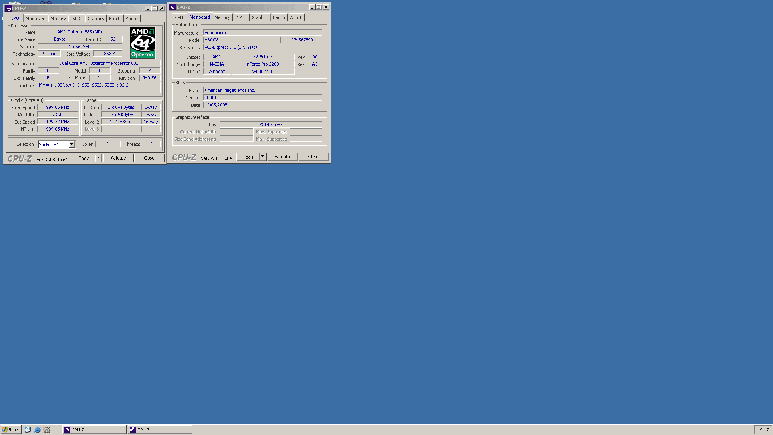Close the right CPU-Z window via title bar
This screenshot has width=773, height=435.
coord(326,7)
